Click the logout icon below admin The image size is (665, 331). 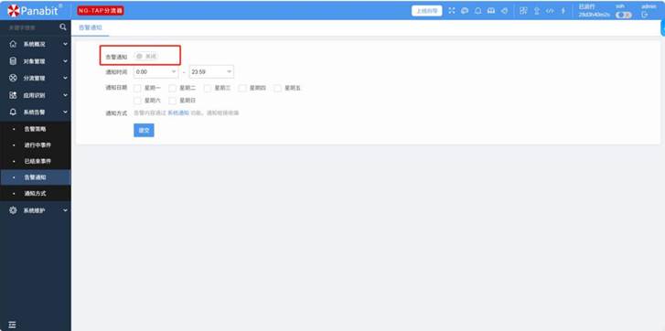[645, 15]
